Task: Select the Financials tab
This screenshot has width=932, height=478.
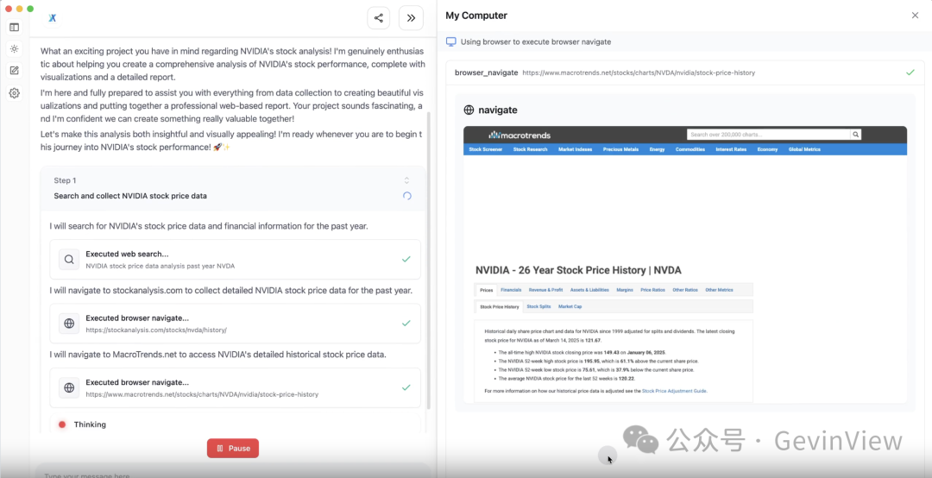Action: [x=511, y=290]
